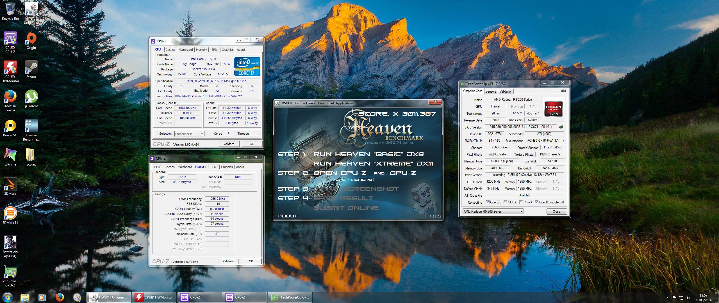719x303 pixels.
Task: Click Validate in top CPU-Z window
Action: point(229,144)
